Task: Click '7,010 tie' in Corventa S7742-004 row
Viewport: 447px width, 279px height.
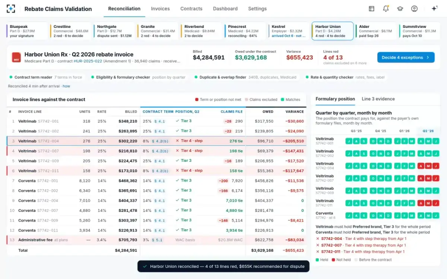Action: point(234,201)
